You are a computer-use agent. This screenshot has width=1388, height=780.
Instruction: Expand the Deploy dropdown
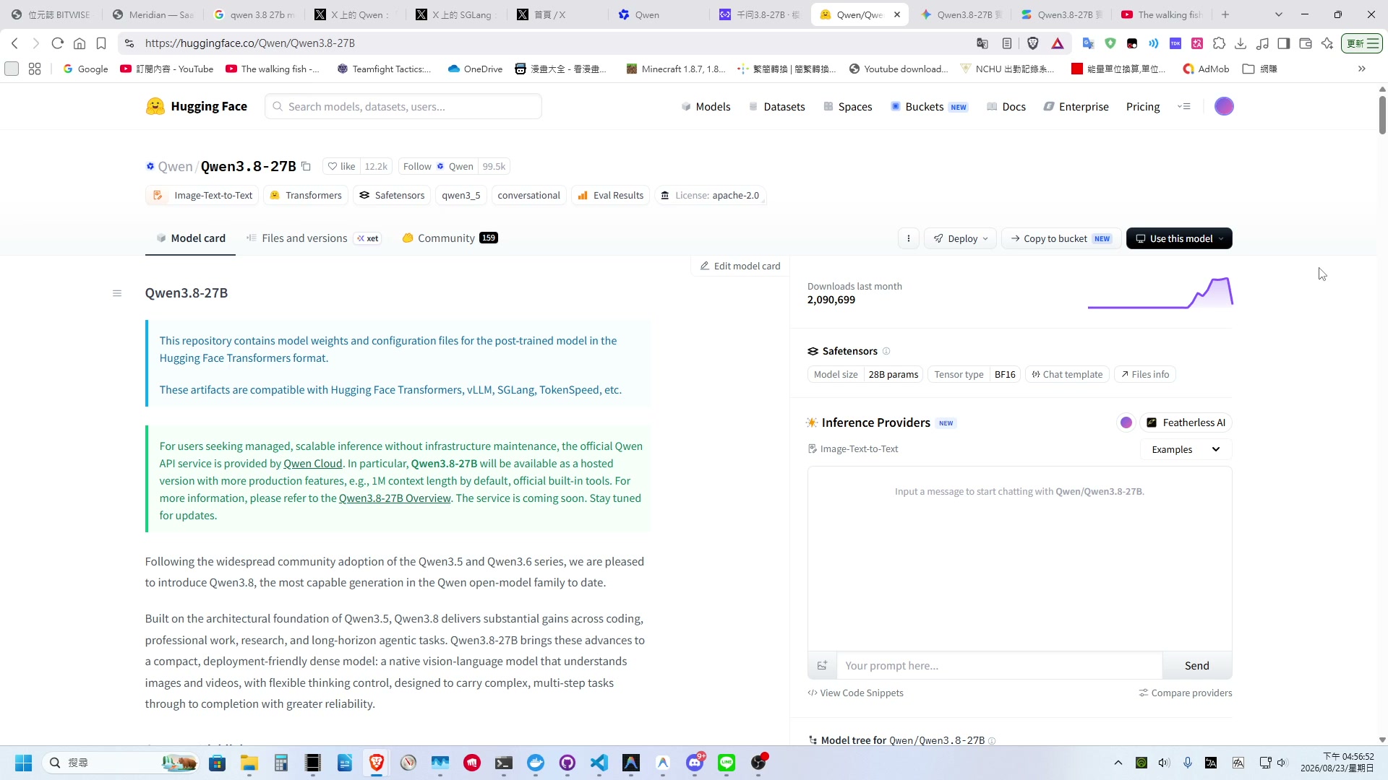click(x=960, y=238)
